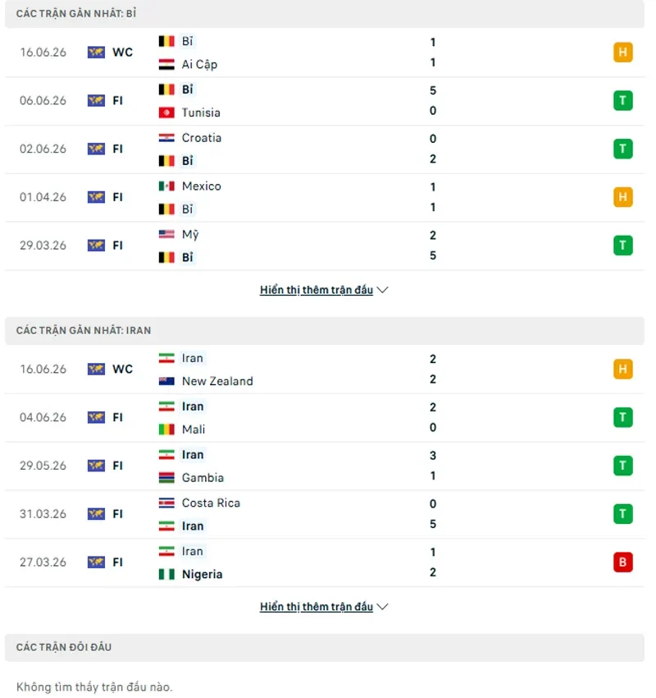This screenshot has height=698, width=656.
Task: Click the draw badge for Bỉ vs Ai Cập
Action: [622, 52]
